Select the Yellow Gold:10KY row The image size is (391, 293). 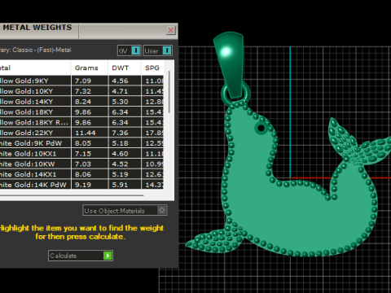click(x=81, y=91)
